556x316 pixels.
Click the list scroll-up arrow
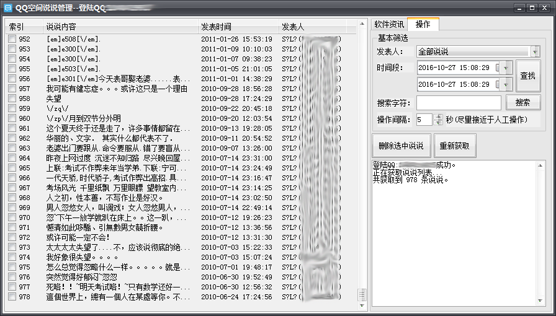click(362, 24)
